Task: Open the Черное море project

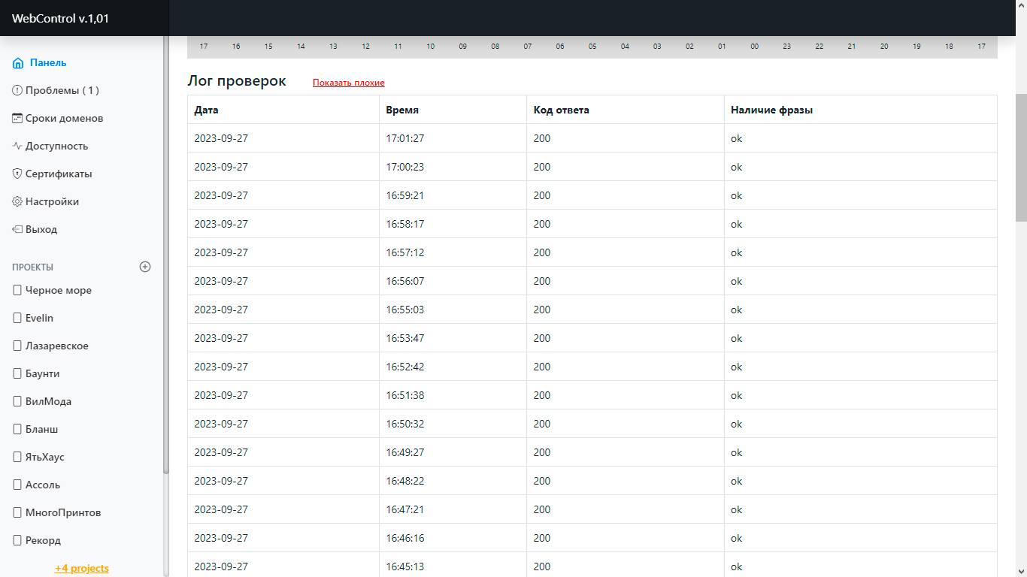Action: [x=58, y=291]
